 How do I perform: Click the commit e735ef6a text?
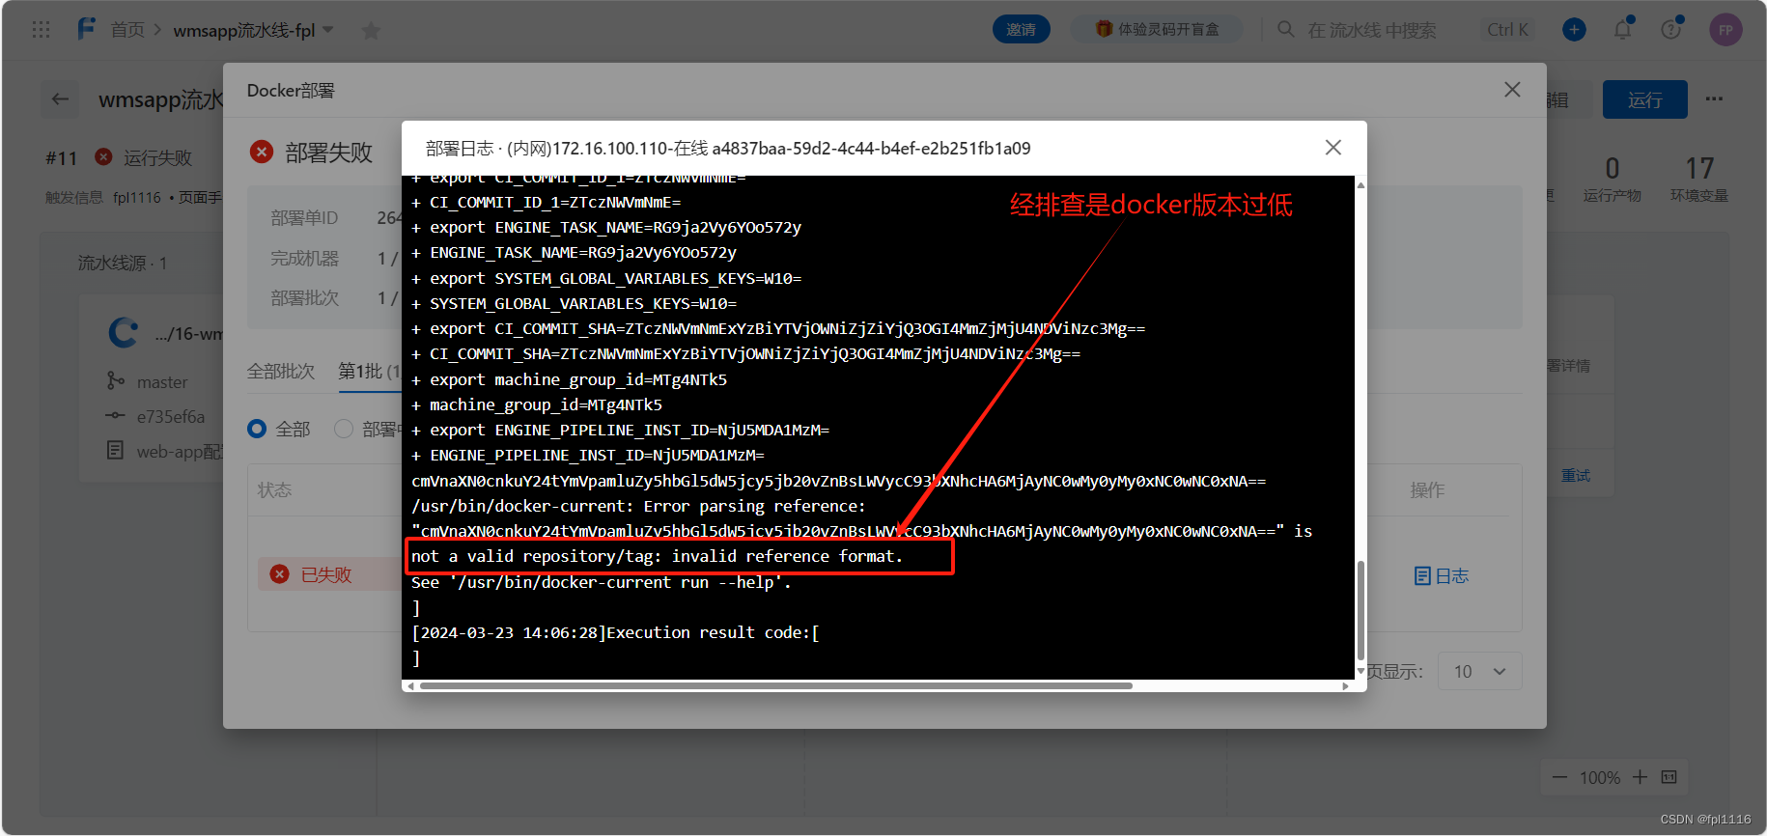tap(171, 417)
